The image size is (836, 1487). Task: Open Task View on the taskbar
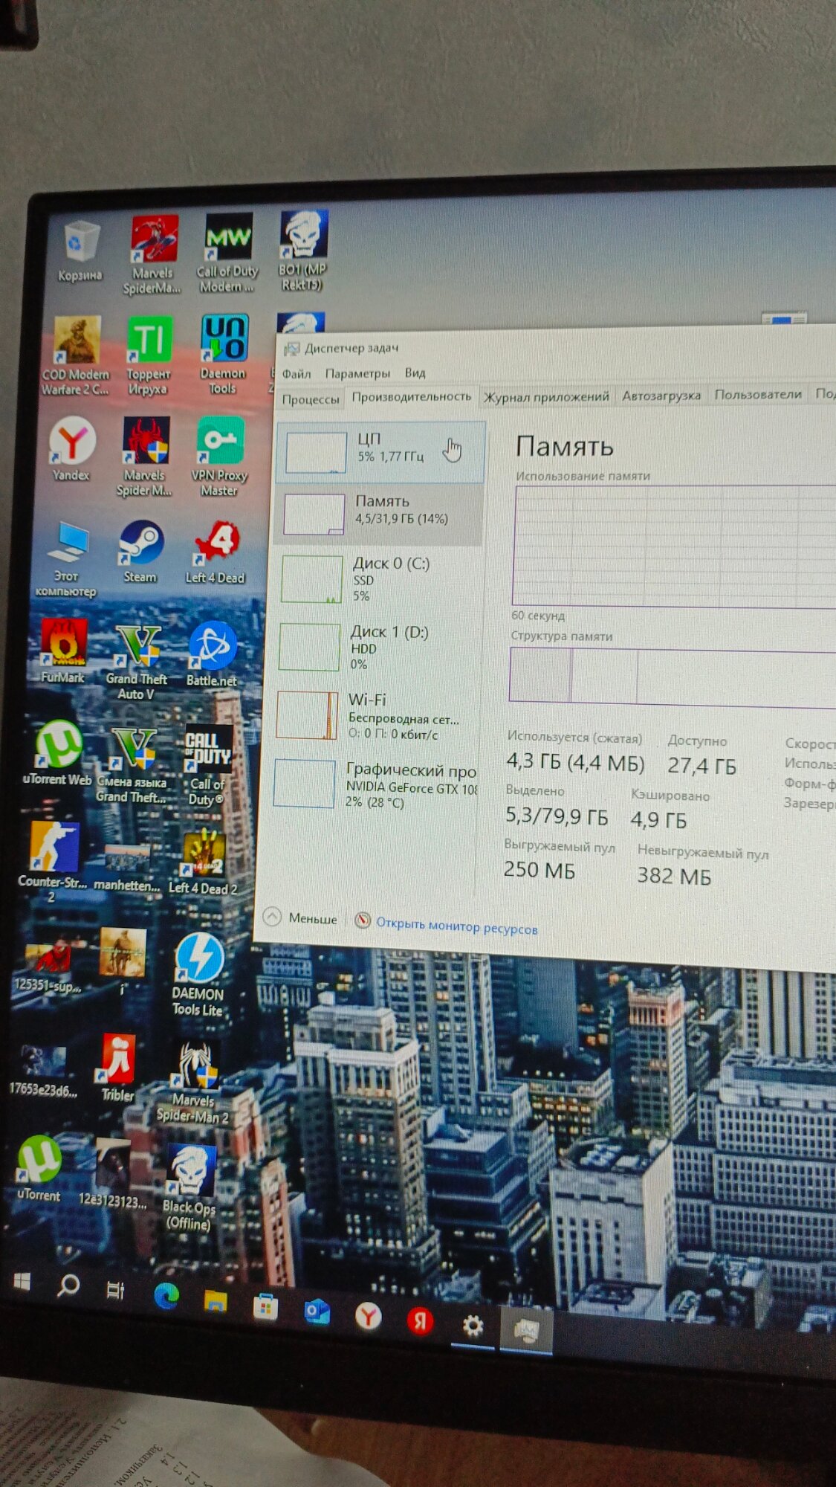[115, 1290]
